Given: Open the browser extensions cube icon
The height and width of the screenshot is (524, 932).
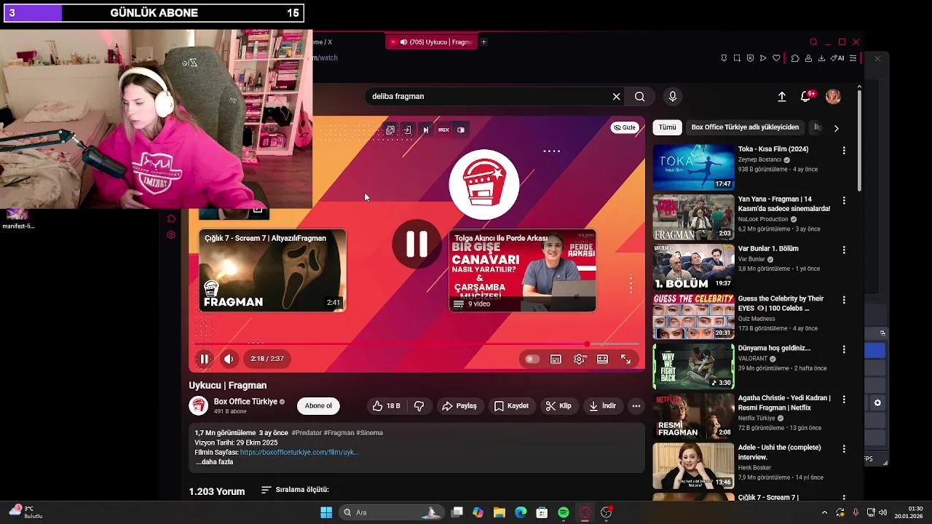Looking at the screenshot, I should click(795, 58).
